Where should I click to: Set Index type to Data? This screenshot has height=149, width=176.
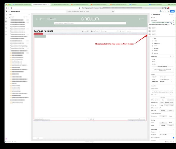pyautogui.click(x=170, y=111)
